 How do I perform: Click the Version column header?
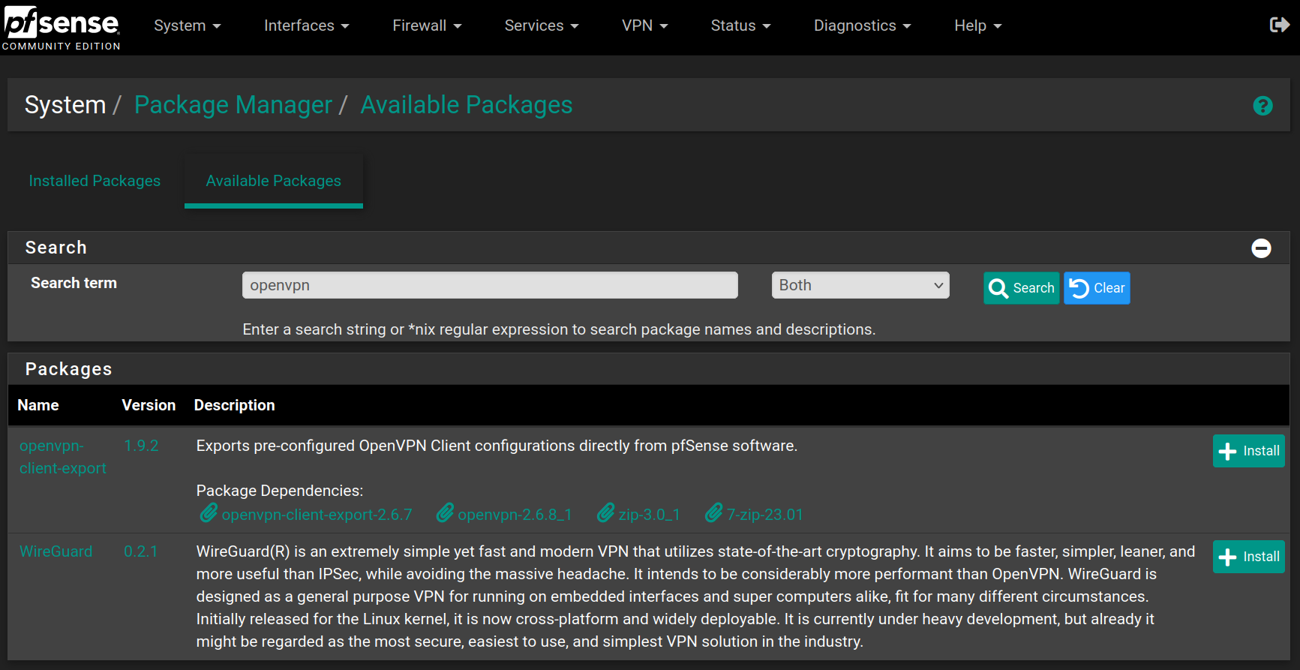(x=149, y=405)
